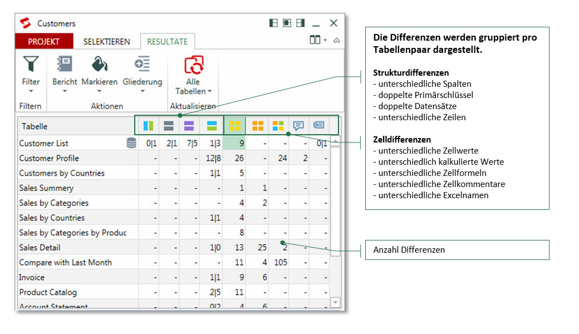Click the Filter funnel icon
Viewport: 579px width, 334px height.
point(31,64)
